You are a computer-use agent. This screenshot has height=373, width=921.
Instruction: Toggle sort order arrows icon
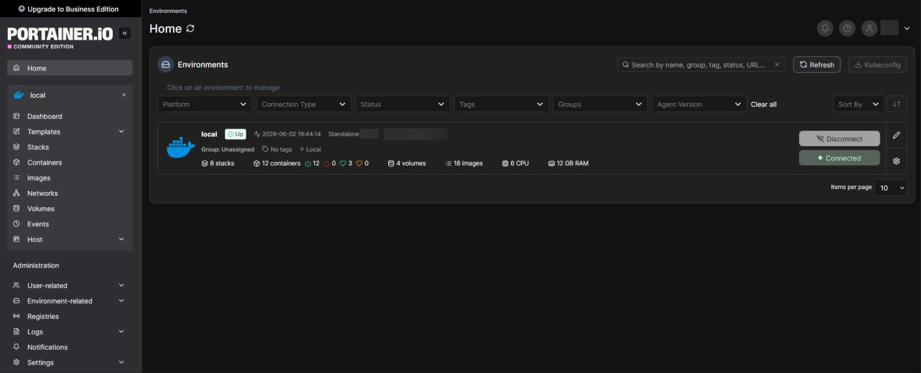click(897, 104)
